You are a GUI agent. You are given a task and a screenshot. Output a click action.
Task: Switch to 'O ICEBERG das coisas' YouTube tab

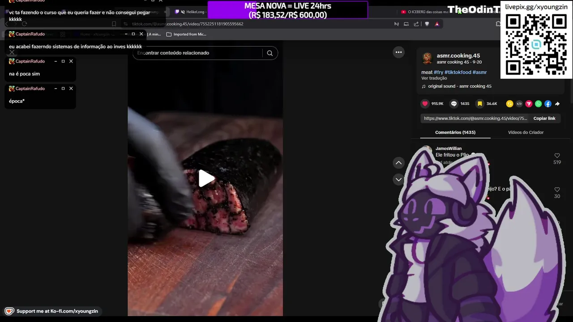(424, 12)
